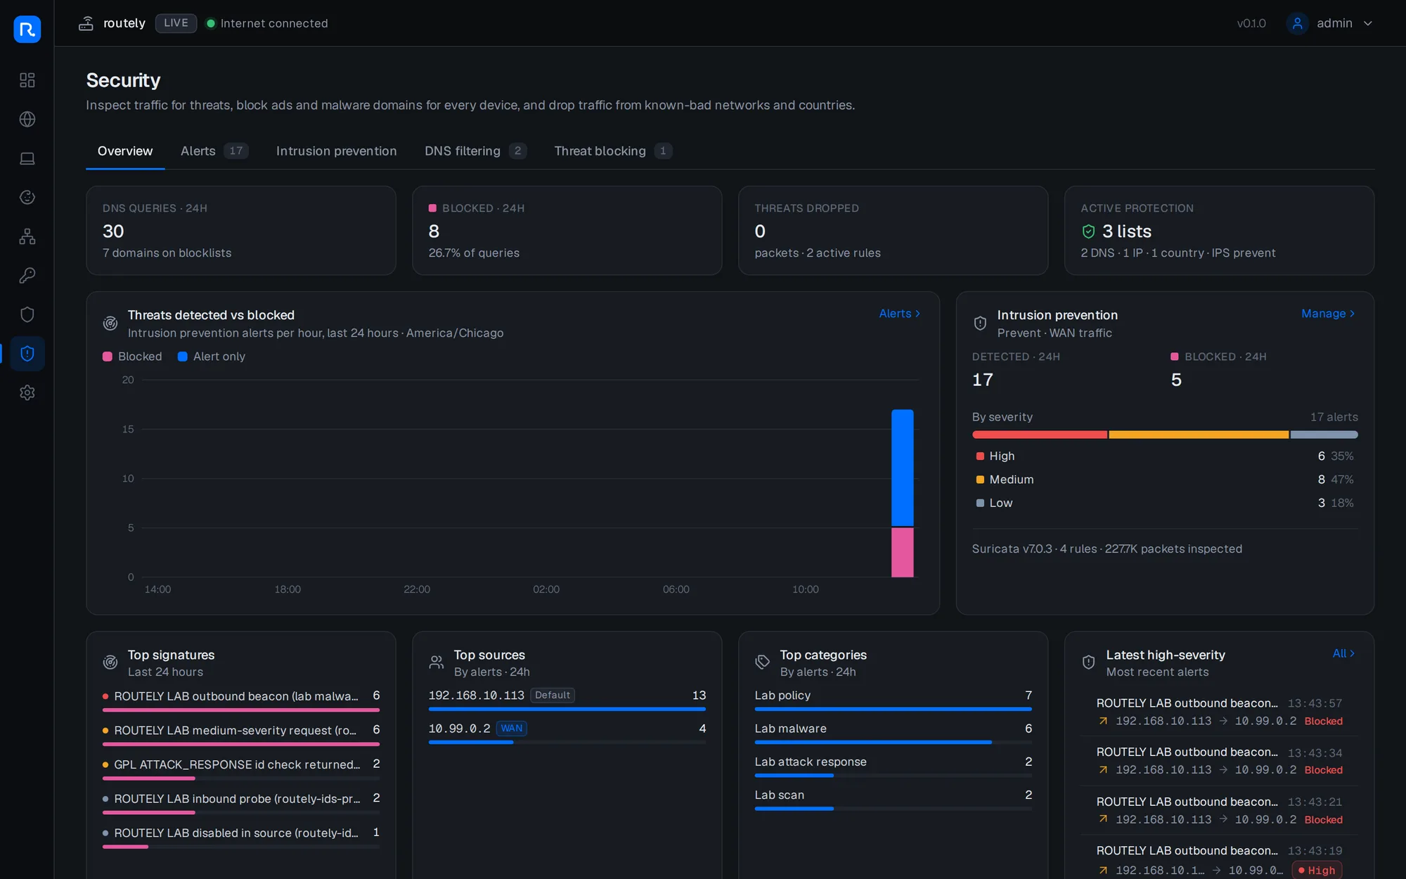Click the green Internet connected status dot
The height and width of the screenshot is (879, 1406).
[x=210, y=23]
